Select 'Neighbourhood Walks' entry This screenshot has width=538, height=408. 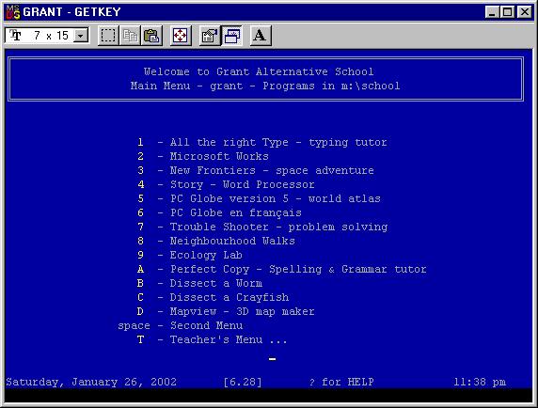point(216,241)
